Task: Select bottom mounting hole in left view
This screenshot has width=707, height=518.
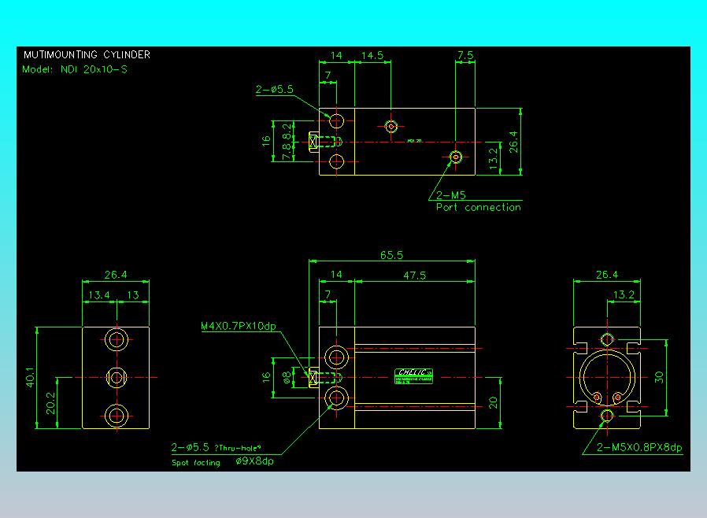Action: click(x=117, y=414)
